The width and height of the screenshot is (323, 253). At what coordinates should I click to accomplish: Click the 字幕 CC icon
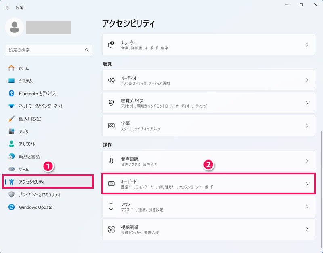pos(111,126)
